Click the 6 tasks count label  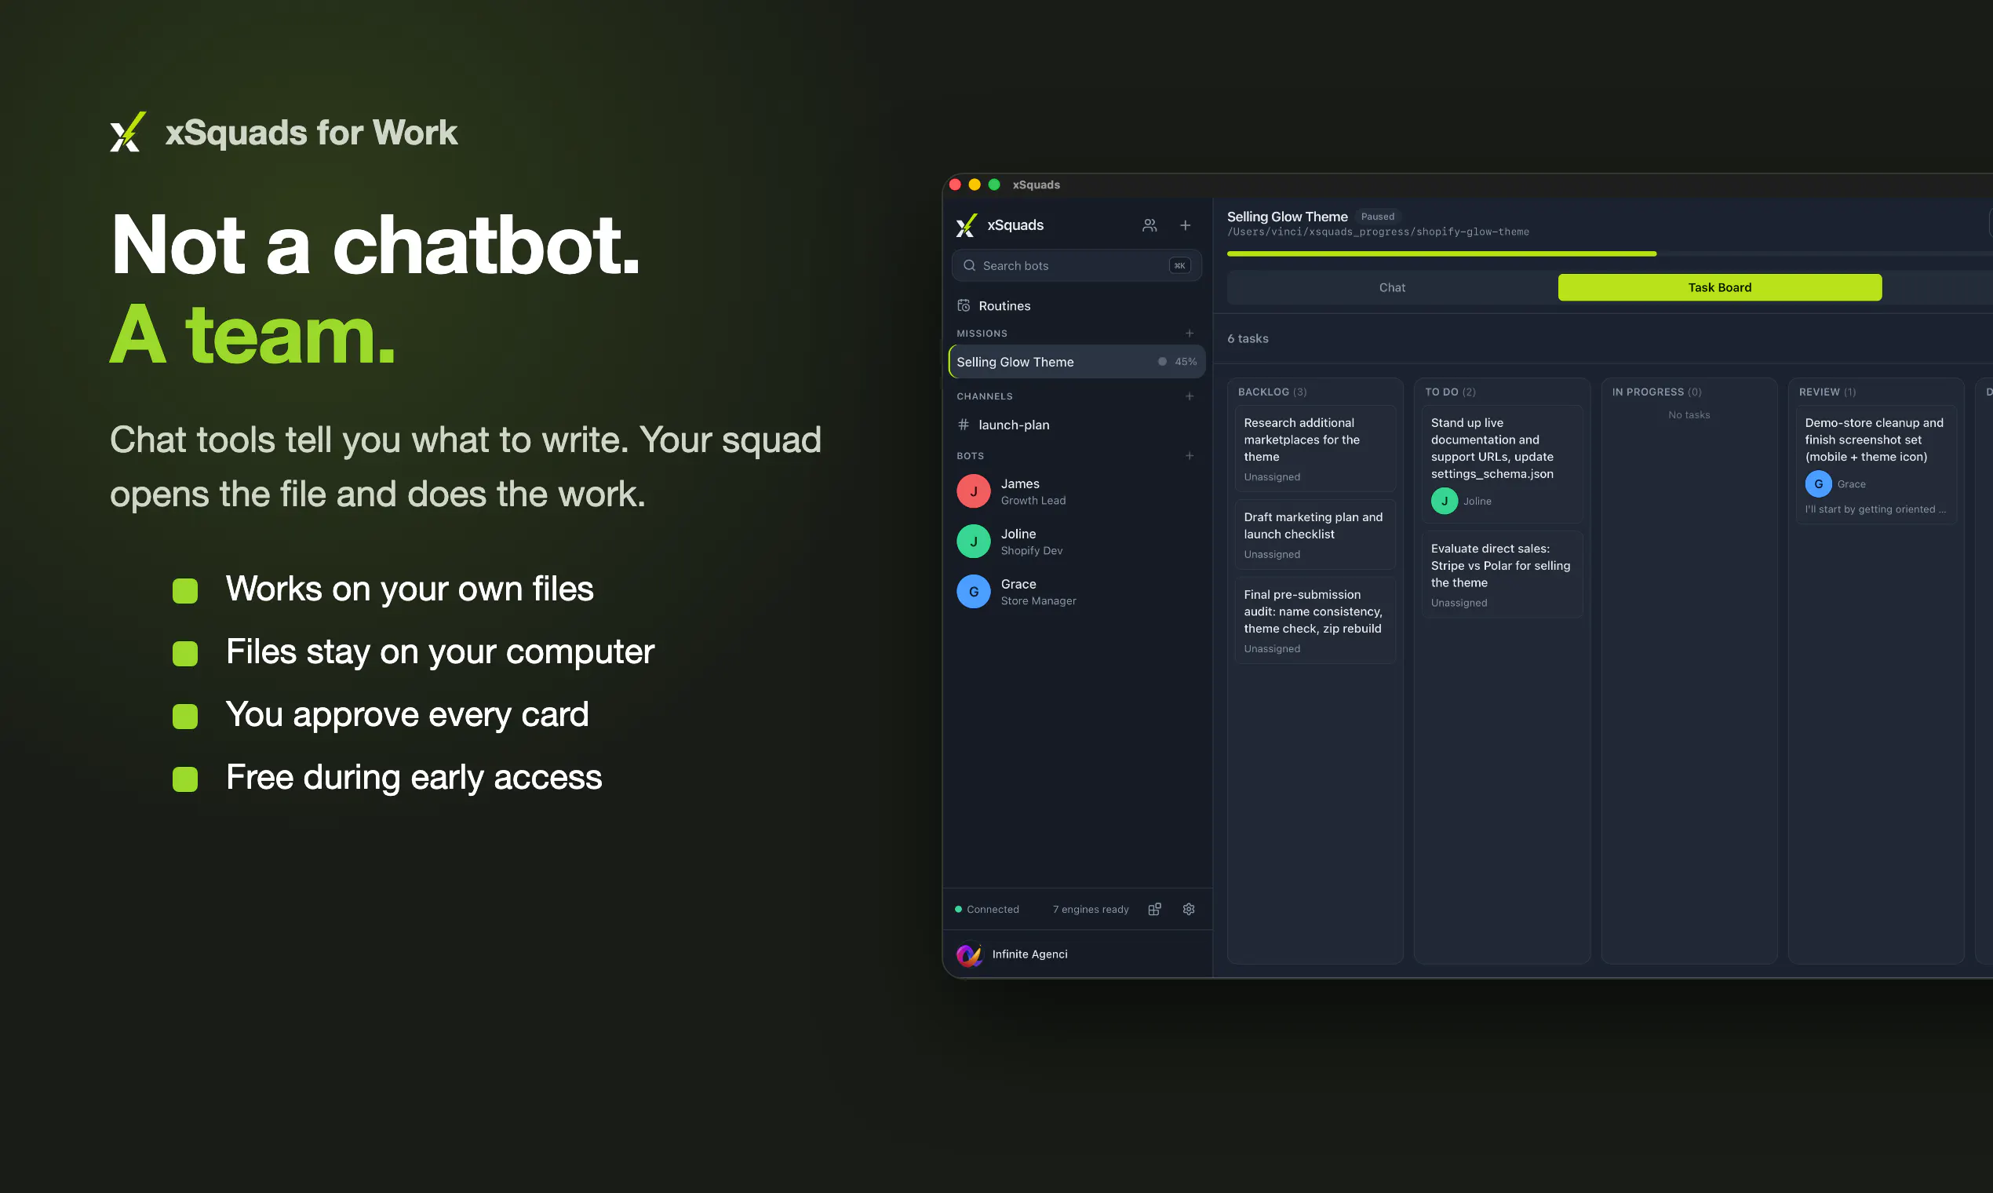(1248, 338)
